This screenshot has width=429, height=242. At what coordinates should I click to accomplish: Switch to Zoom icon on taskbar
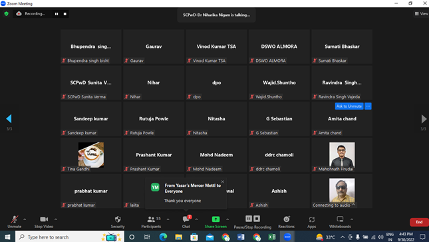(x=287, y=237)
